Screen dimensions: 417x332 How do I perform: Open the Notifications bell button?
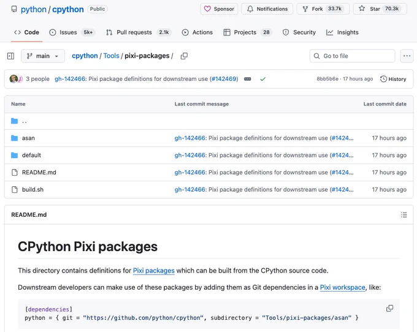267,9
